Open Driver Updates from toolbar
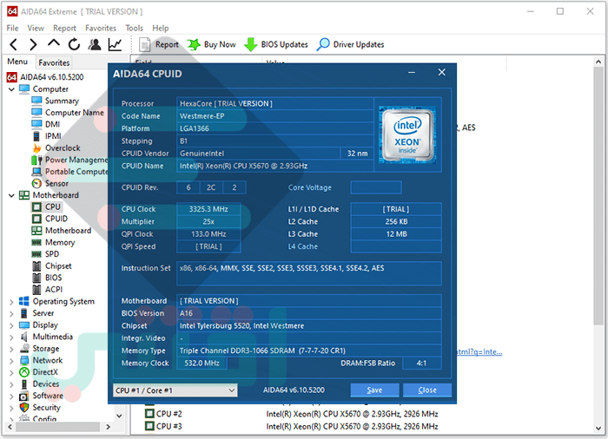 pyautogui.click(x=351, y=44)
